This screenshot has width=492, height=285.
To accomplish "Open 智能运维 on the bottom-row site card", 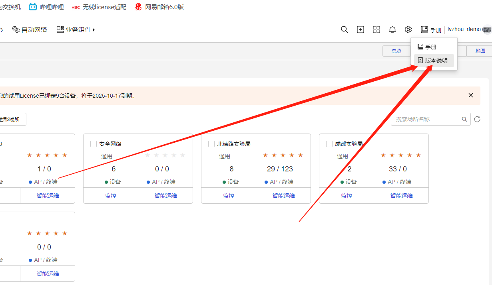I will pos(48,274).
